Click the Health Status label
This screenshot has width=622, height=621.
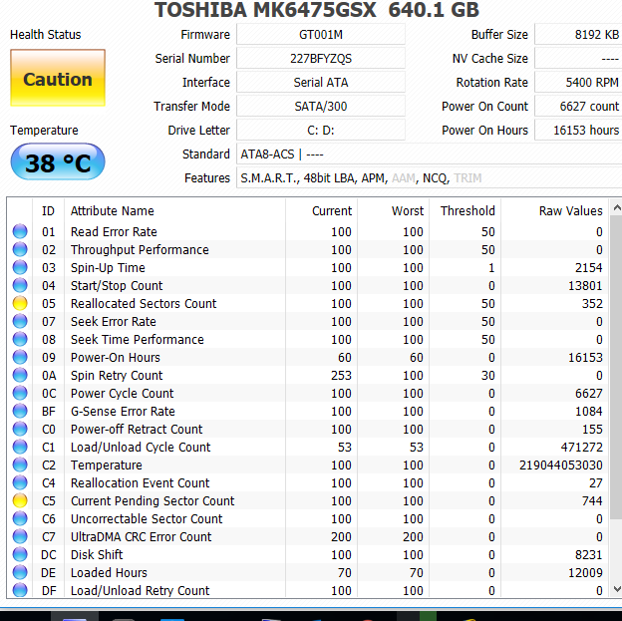(45, 35)
